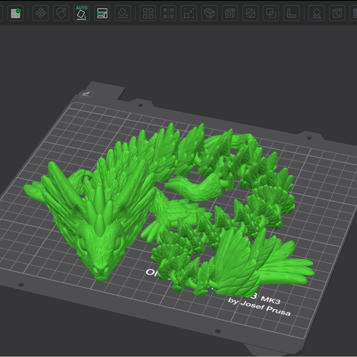Open the Mesh Boolean tool
Image resolution: width=357 pixels, height=357 pixels.
click(271, 13)
